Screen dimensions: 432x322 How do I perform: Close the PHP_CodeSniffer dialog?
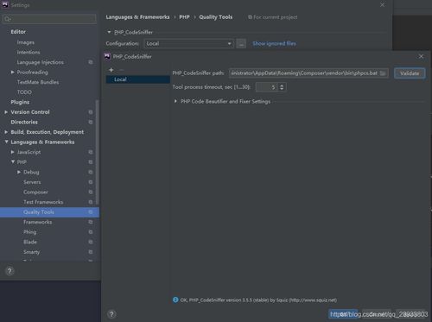tap(421, 56)
